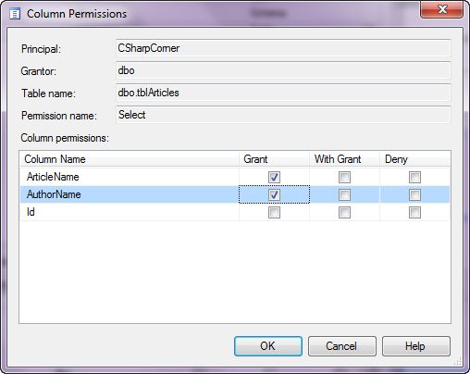
Task: Click the With Grant column header
Action: coord(344,159)
